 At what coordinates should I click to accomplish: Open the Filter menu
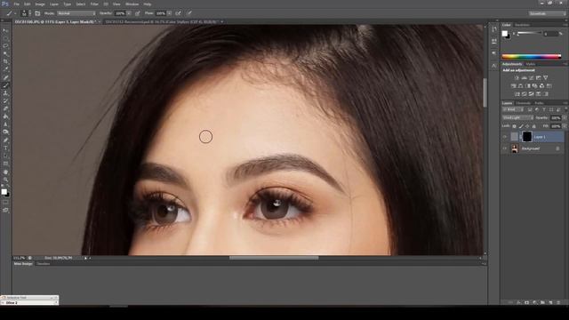tap(94, 4)
